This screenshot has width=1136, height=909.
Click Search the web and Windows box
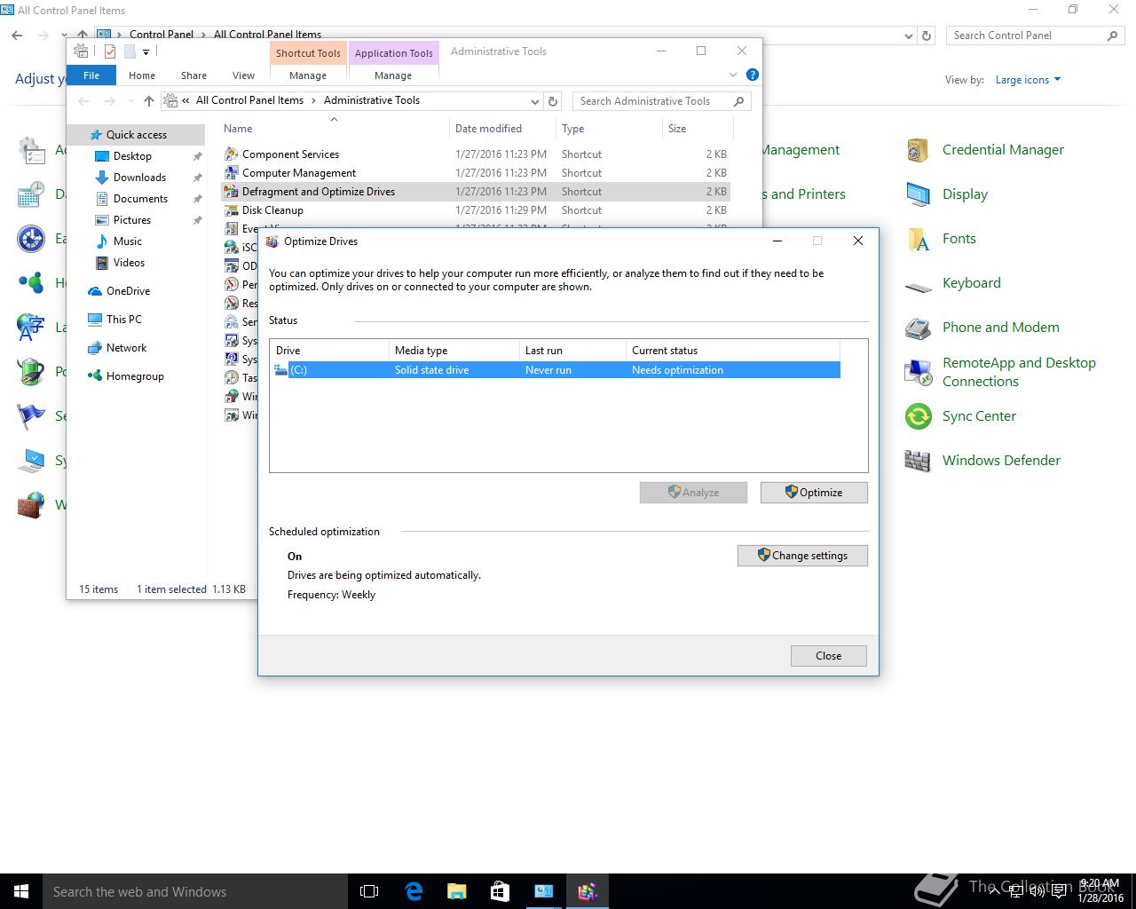(195, 891)
